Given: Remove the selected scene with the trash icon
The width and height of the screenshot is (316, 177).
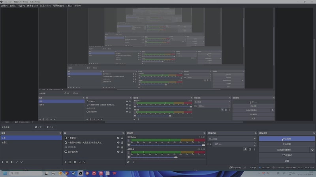Looking at the screenshot, I should [x=7, y=162].
